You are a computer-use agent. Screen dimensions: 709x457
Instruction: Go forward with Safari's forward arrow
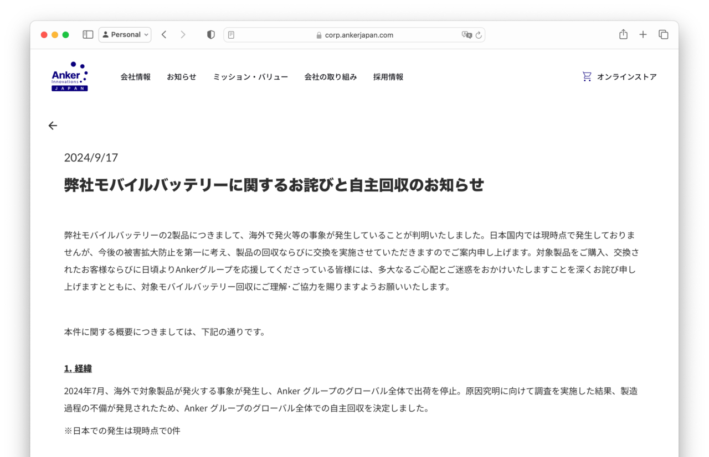click(183, 34)
